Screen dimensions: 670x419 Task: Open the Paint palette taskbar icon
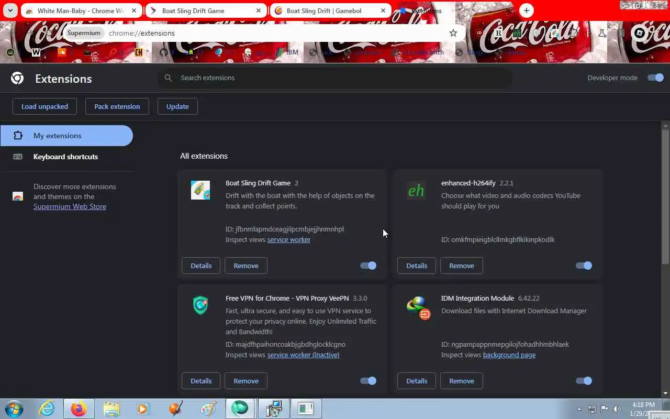(x=208, y=409)
